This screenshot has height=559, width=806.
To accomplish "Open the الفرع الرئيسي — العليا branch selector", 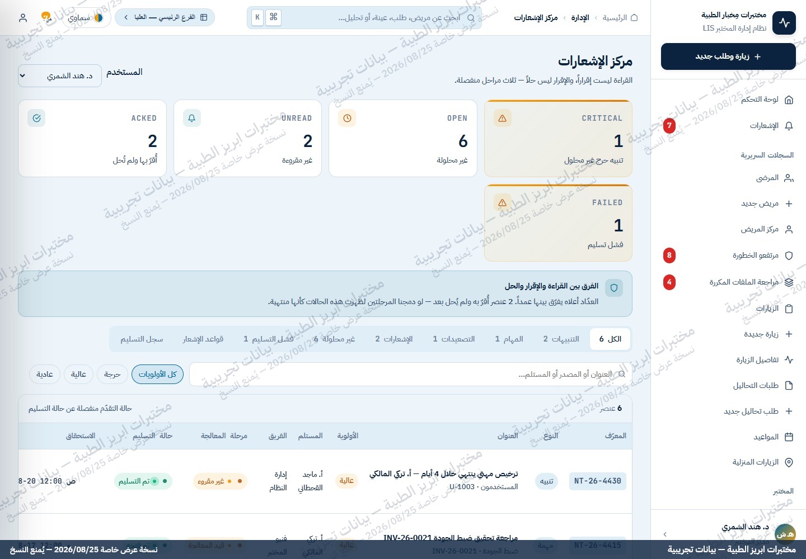I will [x=165, y=17].
